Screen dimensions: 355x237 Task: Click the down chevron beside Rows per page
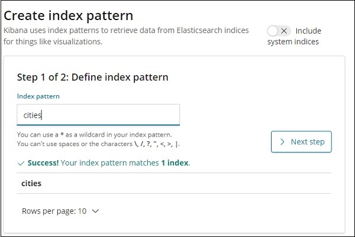click(96, 210)
